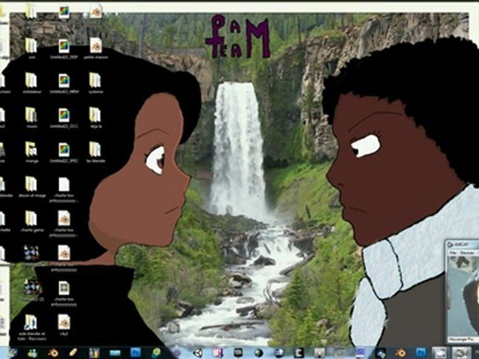Click the pink taskbar icon beside Unity
This screenshot has height=359, width=479.
point(218,353)
